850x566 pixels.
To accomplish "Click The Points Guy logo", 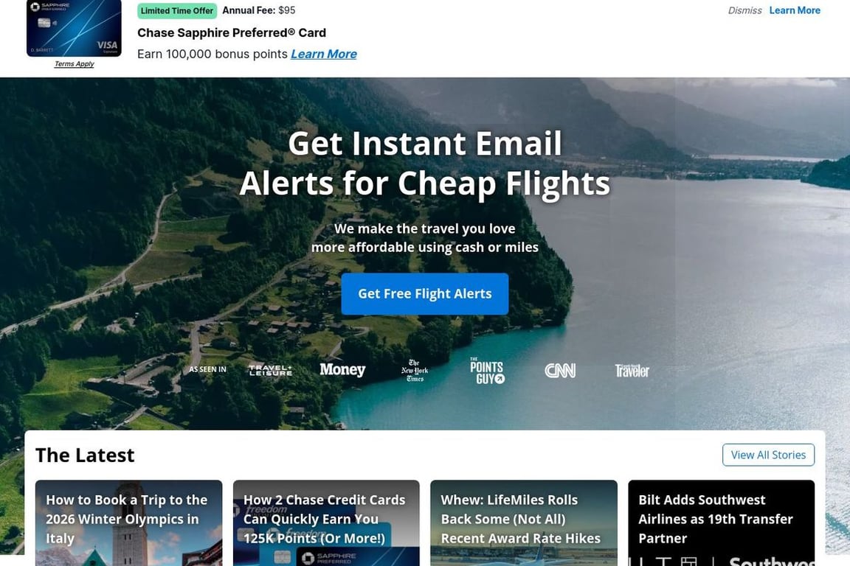I will (487, 371).
